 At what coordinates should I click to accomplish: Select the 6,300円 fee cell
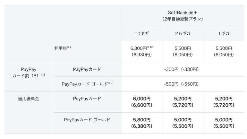click(x=139, y=51)
